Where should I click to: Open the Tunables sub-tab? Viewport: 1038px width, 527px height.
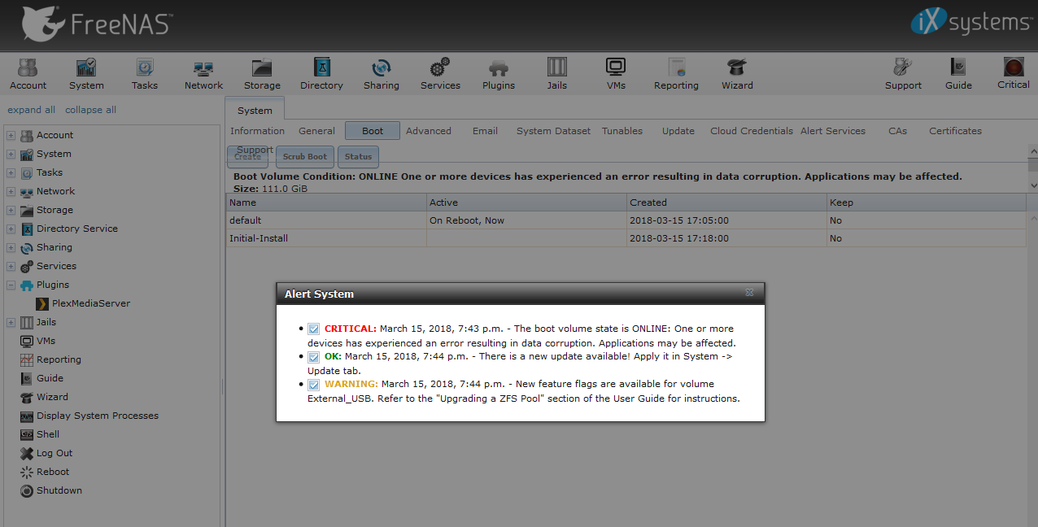coord(622,131)
